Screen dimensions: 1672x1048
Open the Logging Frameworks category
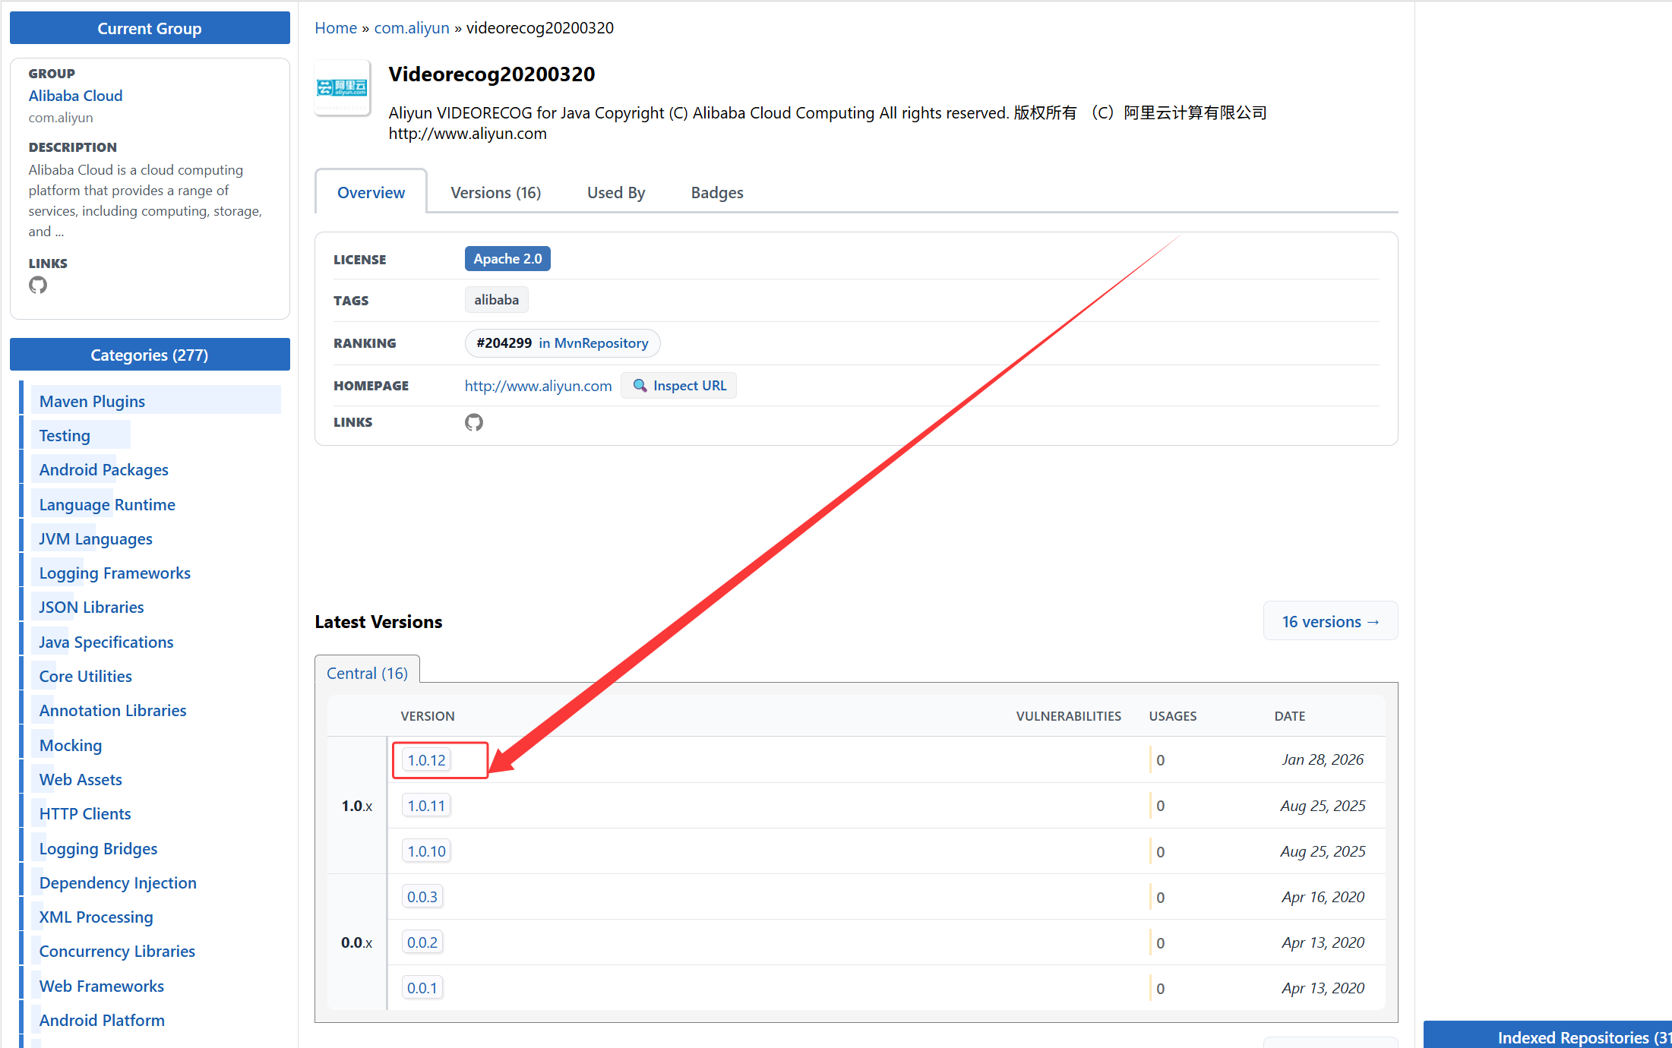(115, 573)
